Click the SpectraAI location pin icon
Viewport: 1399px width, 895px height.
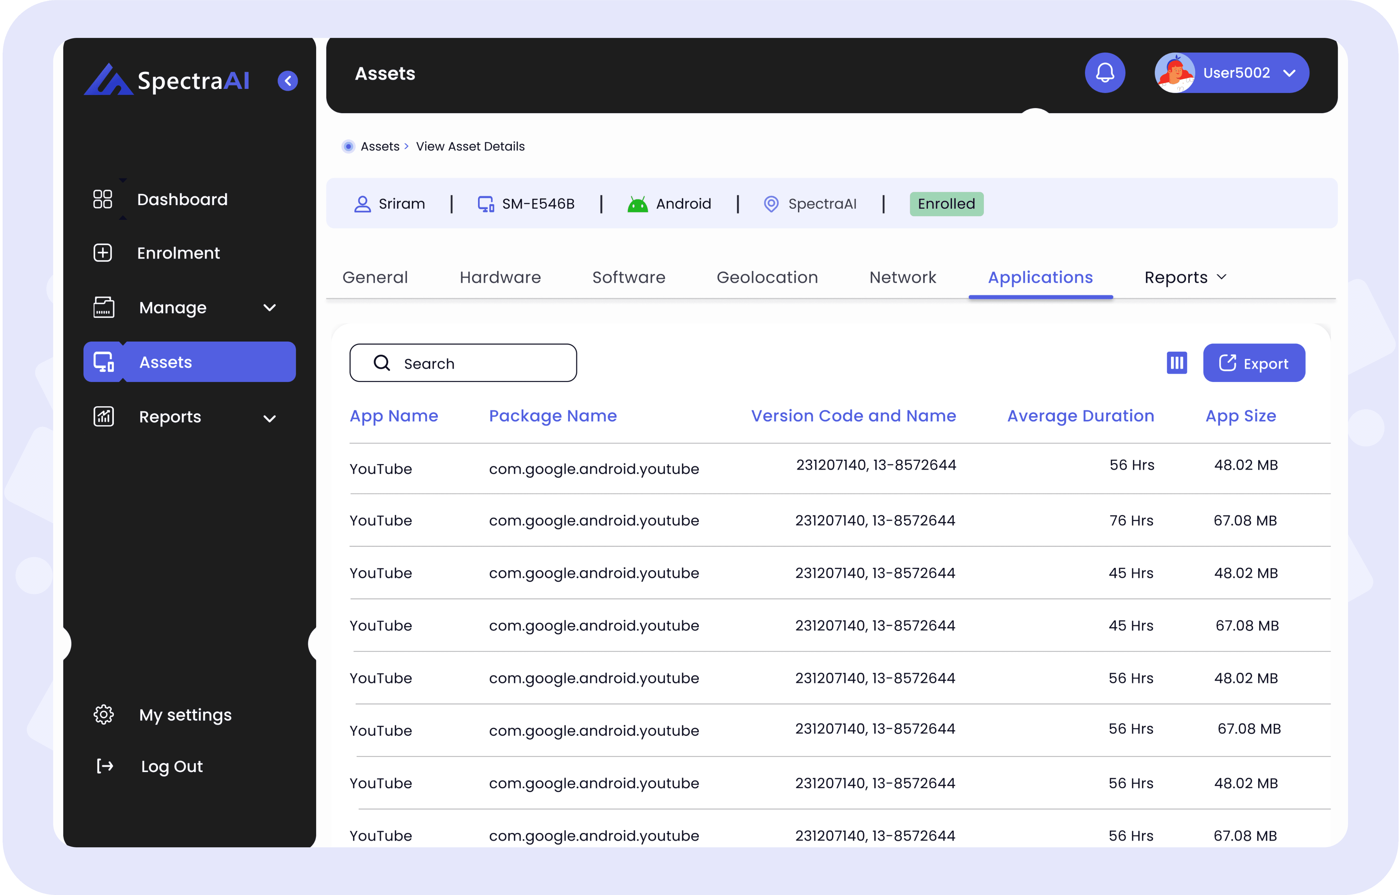[x=770, y=204]
